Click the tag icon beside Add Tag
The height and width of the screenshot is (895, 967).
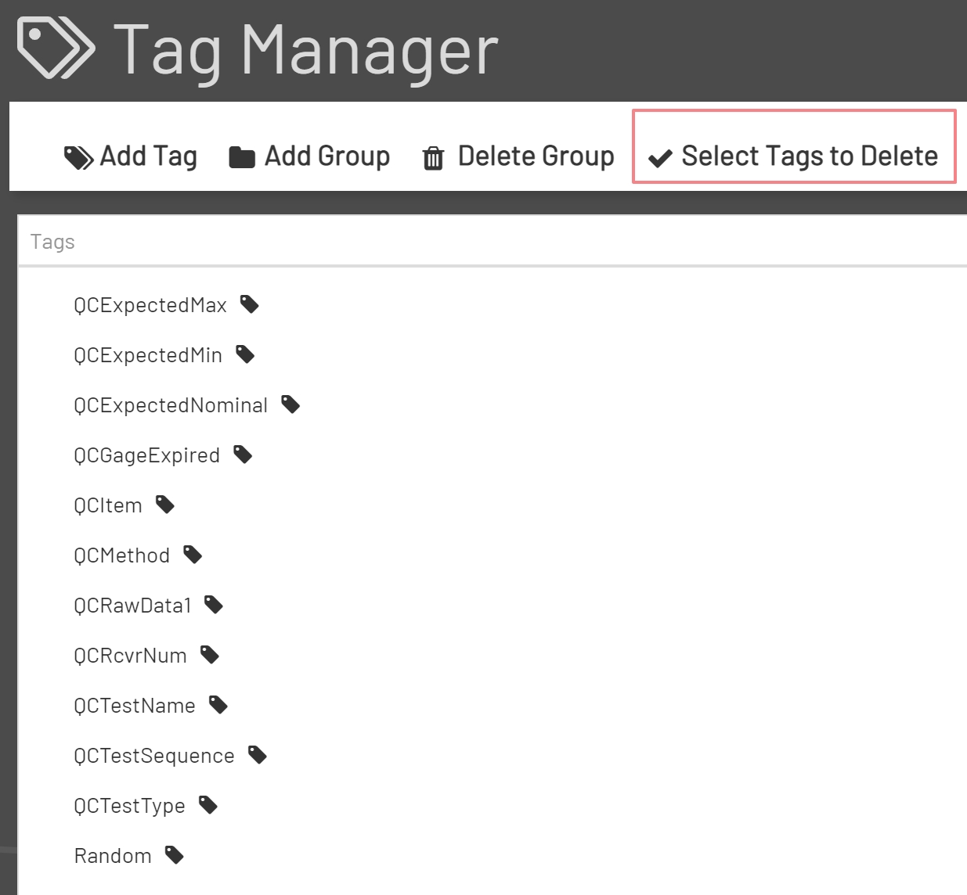(79, 156)
